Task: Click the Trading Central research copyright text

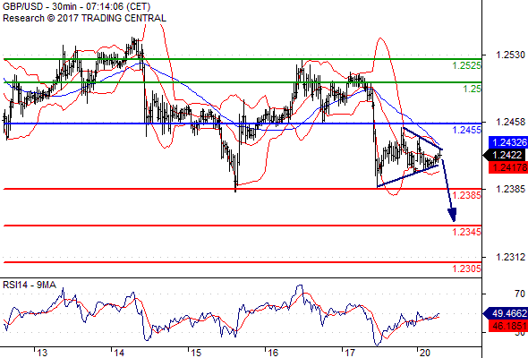Action: coord(84,18)
